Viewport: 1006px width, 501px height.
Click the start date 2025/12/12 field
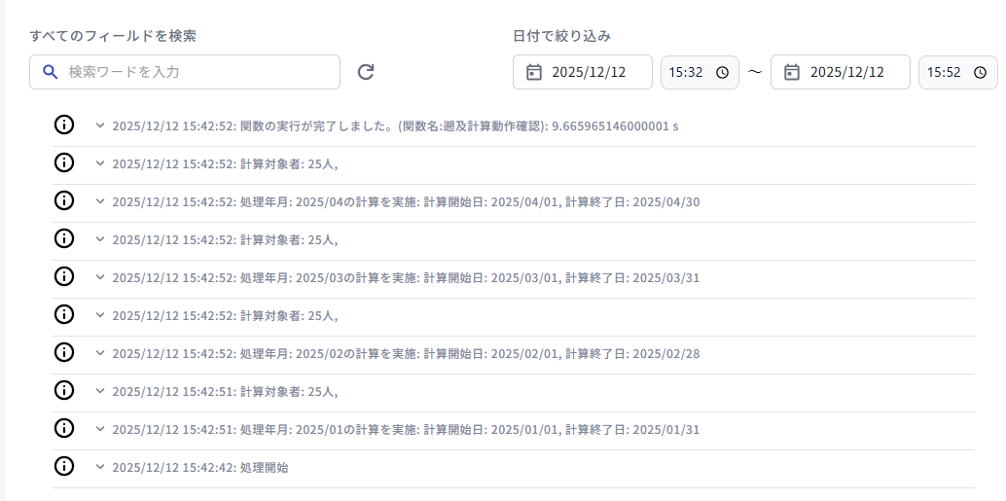click(x=589, y=72)
